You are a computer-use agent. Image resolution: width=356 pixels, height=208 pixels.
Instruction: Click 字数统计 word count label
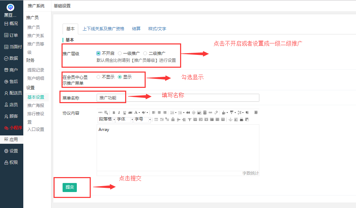click(x=250, y=173)
